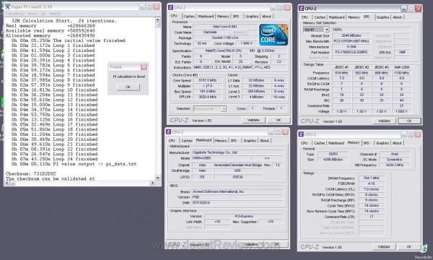
Task: Click the Multiplier value "x 27.0"
Action: pyautogui.click(x=209, y=86)
